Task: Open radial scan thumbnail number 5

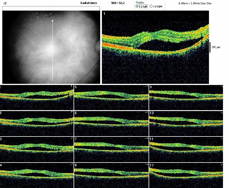Action: click(111, 98)
